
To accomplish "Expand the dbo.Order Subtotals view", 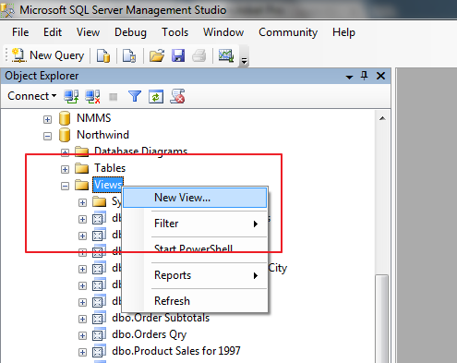I will tap(82, 319).
